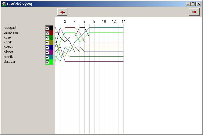203x135 pixels.
Task: Click the red right arrow button
Action: tap(194, 12)
